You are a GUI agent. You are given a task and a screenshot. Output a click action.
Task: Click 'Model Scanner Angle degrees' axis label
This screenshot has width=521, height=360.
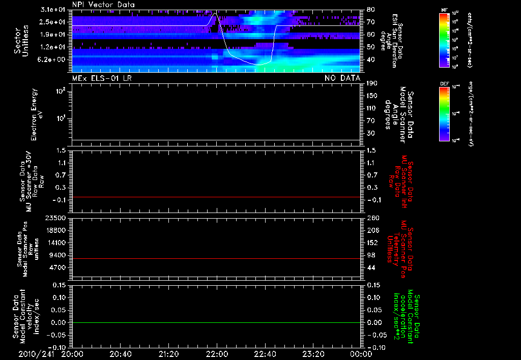pyautogui.click(x=399, y=115)
